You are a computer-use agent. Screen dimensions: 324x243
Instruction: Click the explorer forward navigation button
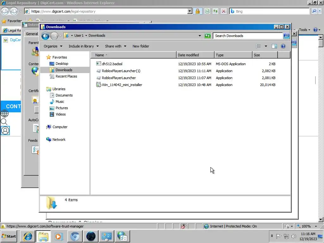click(54, 36)
